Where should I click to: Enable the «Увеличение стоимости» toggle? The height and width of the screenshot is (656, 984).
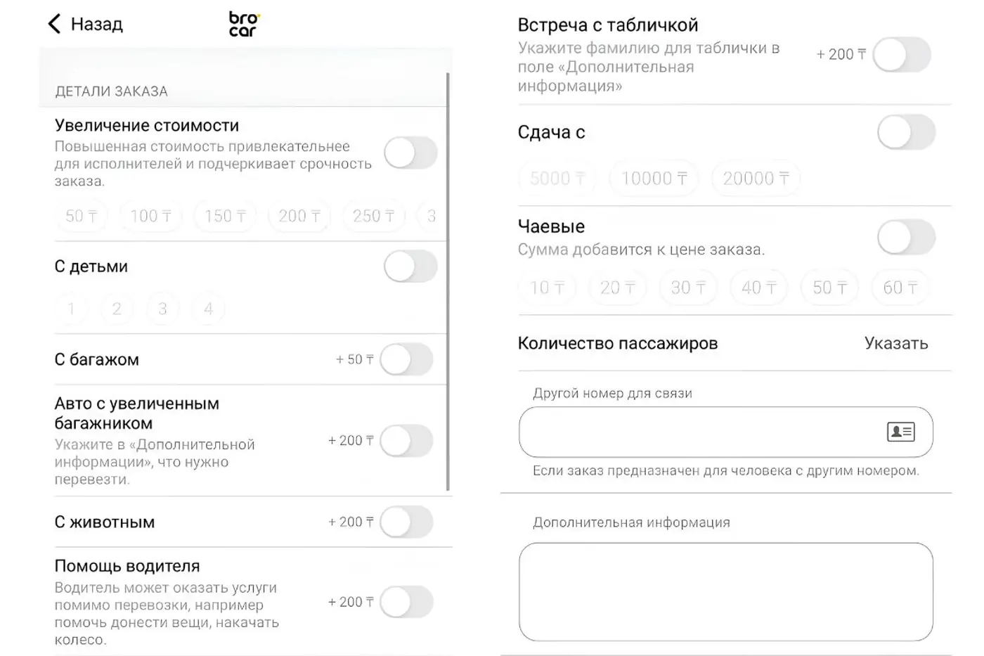[410, 153]
